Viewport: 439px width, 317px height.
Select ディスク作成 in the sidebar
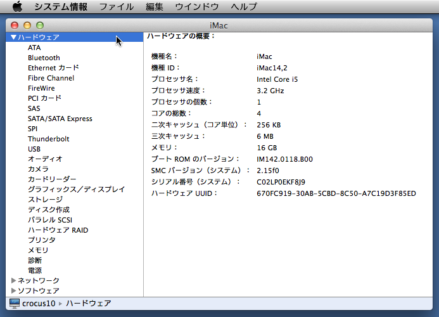(x=48, y=210)
